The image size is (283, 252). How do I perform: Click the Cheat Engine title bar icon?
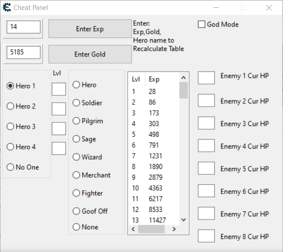click(x=7, y=8)
